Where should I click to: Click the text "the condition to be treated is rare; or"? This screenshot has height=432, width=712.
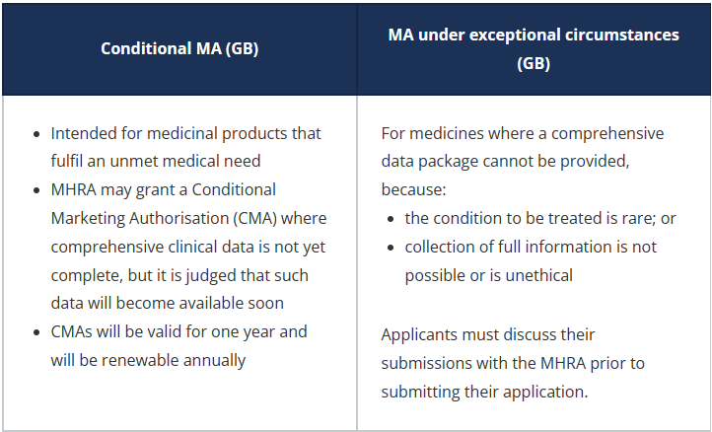click(x=540, y=218)
